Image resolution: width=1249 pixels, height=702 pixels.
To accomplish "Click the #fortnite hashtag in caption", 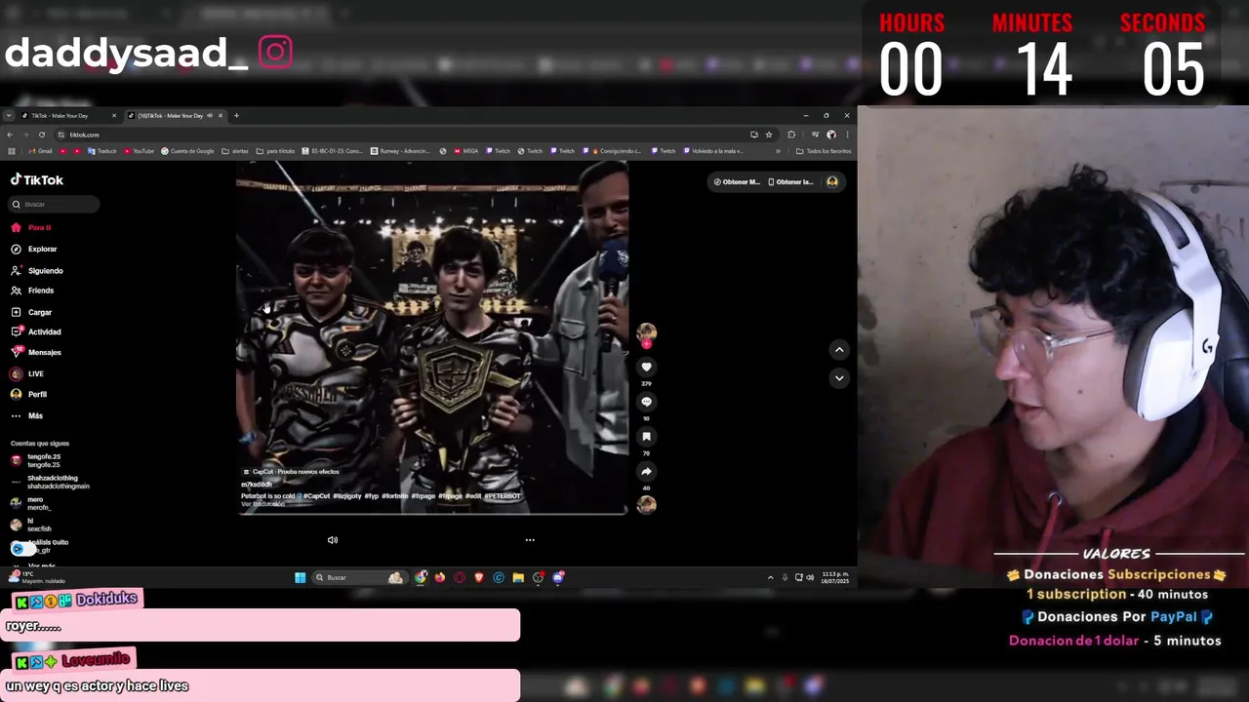I will point(394,495).
